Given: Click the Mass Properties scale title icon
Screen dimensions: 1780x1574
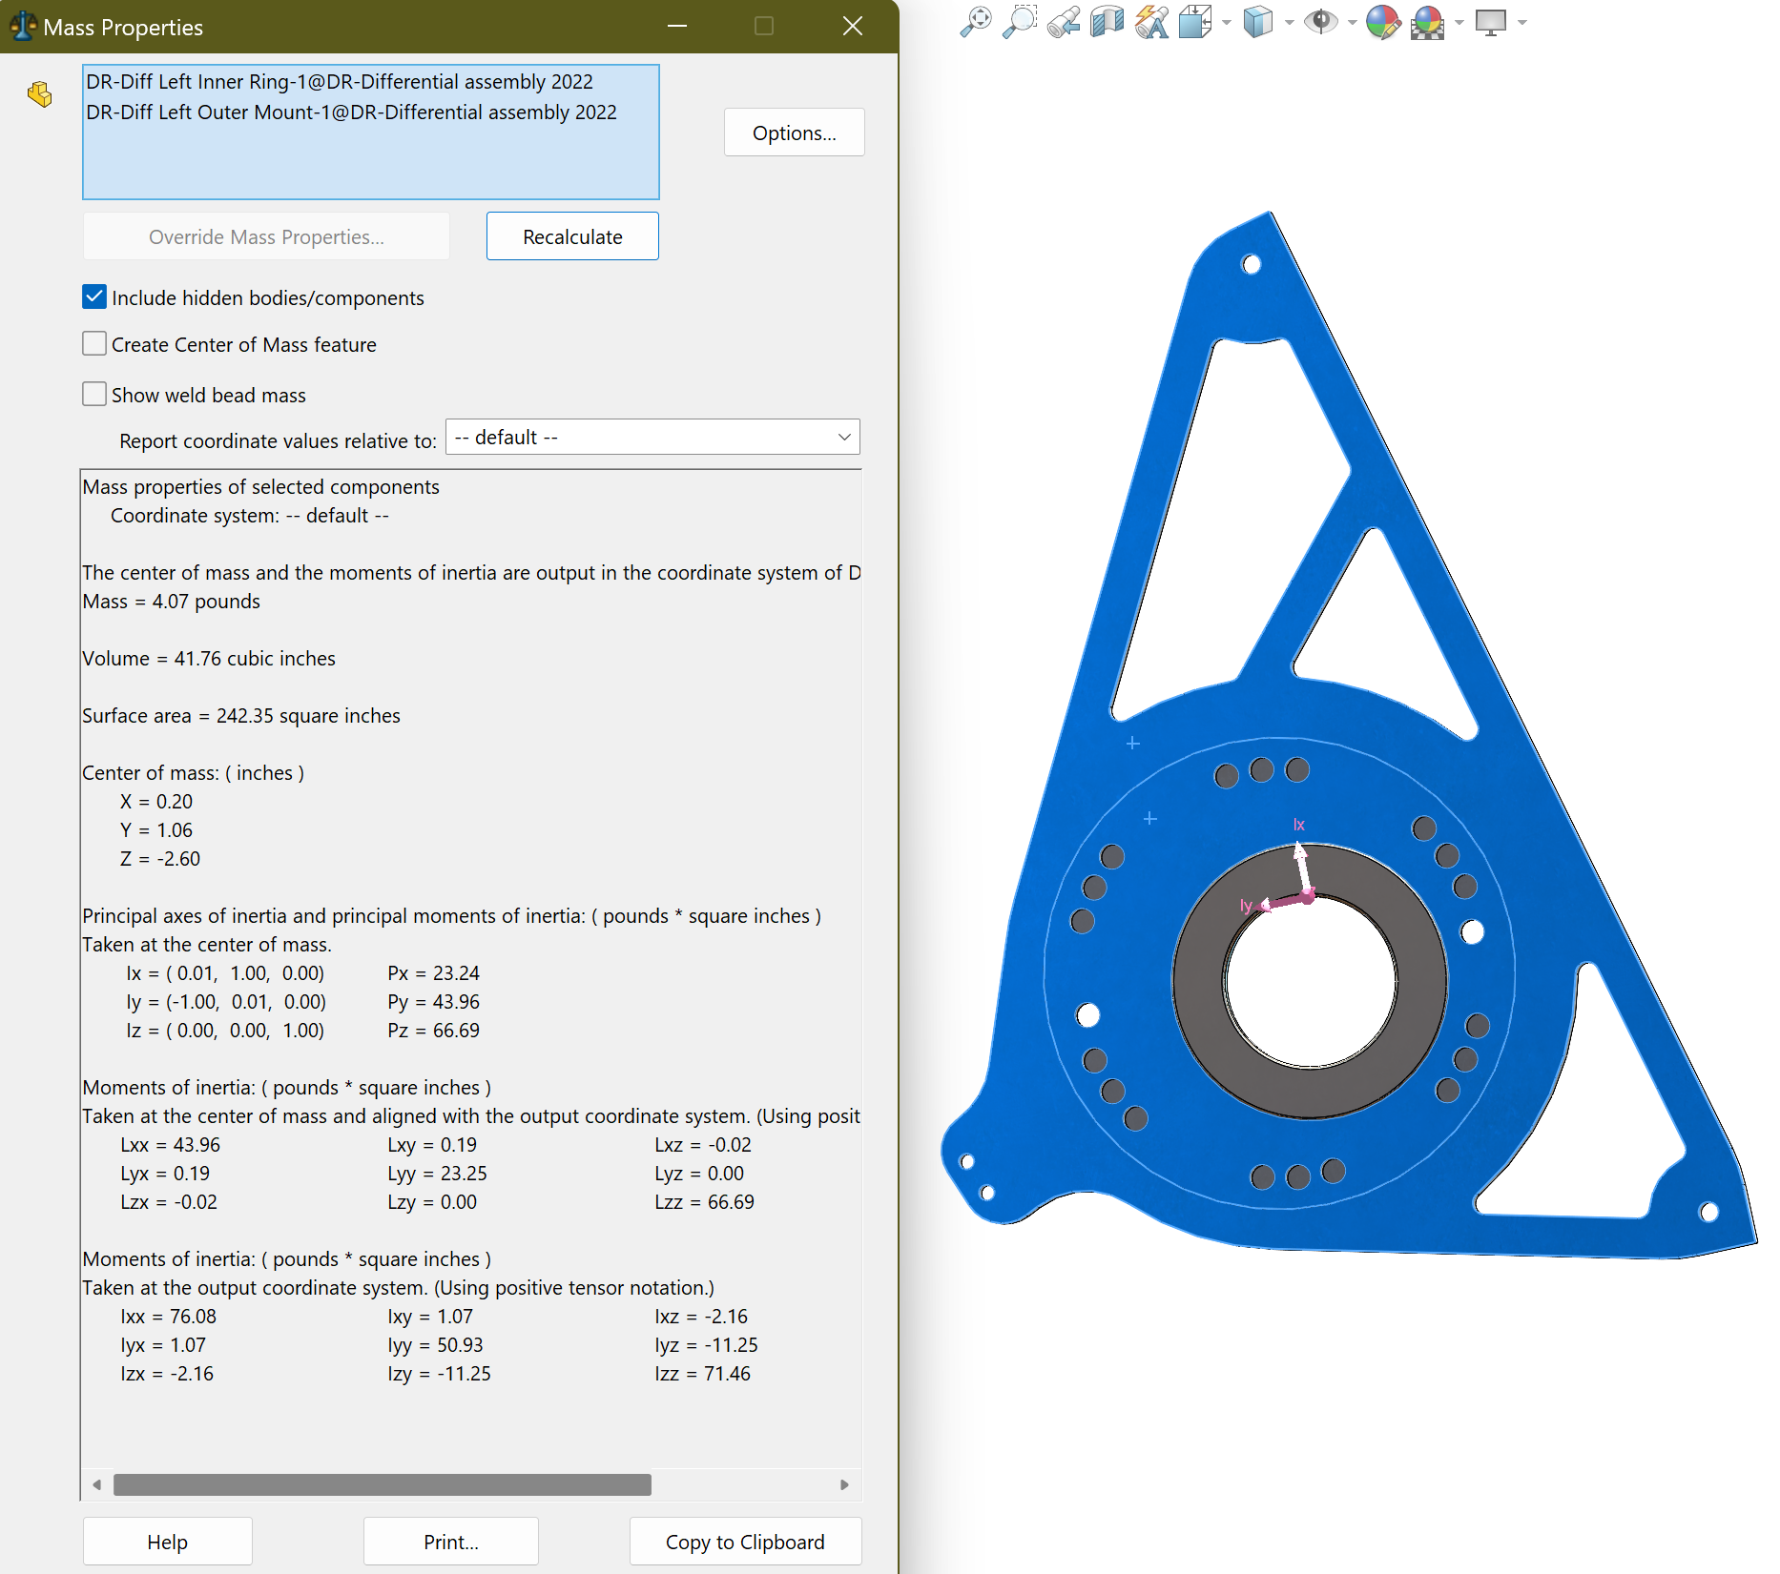Looking at the screenshot, I should 23,26.
